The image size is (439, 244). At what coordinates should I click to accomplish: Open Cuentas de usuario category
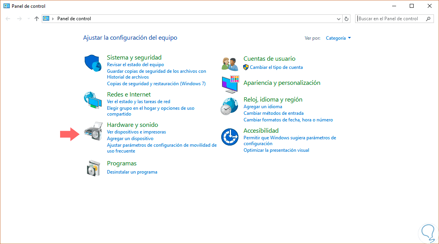[269, 59]
